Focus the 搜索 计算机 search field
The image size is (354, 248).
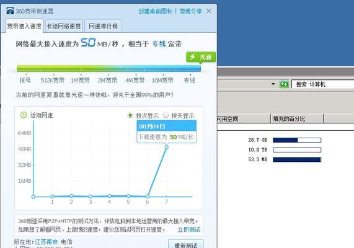[322, 84]
